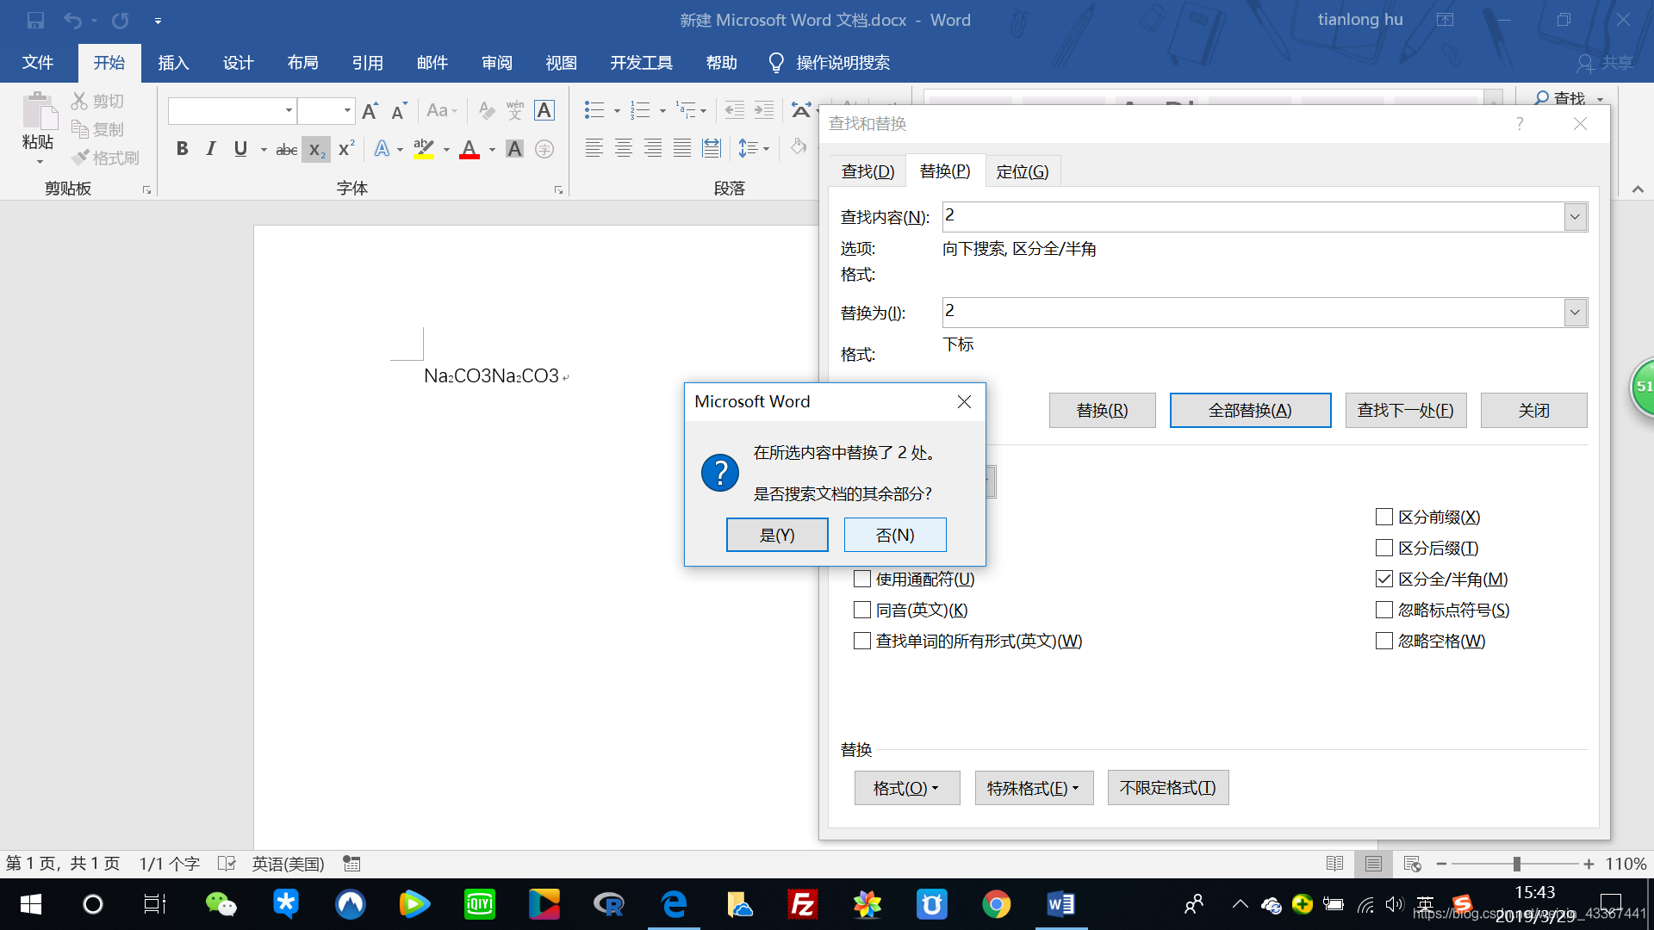Image resolution: width=1654 pixels, height=930 pixels.
Task: Toggle bold formatting in the ribbon
Action: [182, 149]
